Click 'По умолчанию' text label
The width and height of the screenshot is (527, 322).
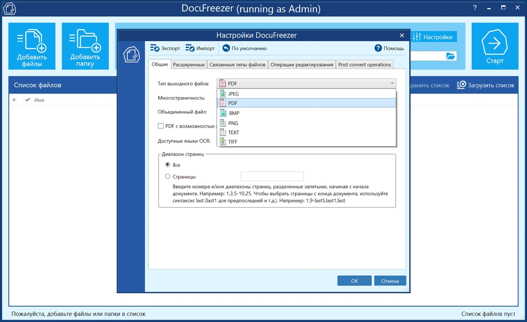(x=249, y=48)
